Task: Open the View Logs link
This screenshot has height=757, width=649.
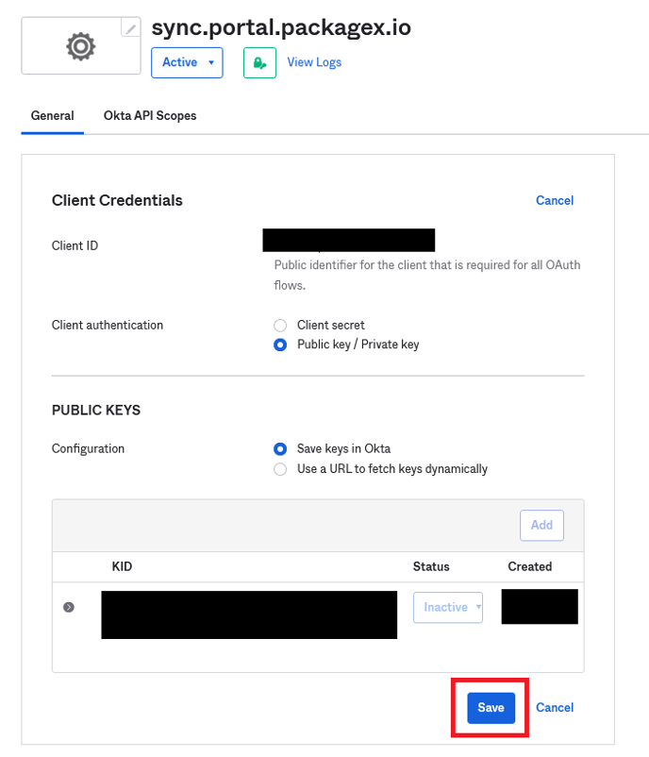Action: click(x=314, y=62)
